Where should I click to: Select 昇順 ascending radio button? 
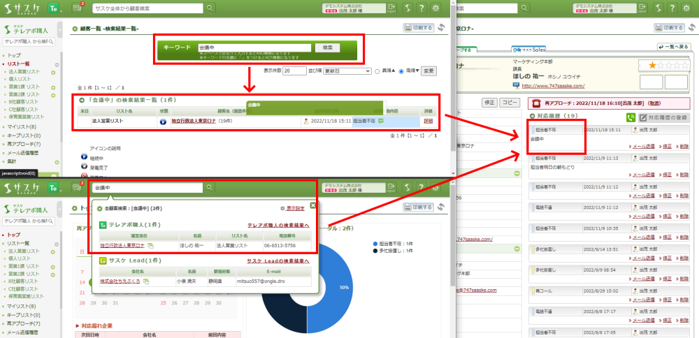click(377, 71)
